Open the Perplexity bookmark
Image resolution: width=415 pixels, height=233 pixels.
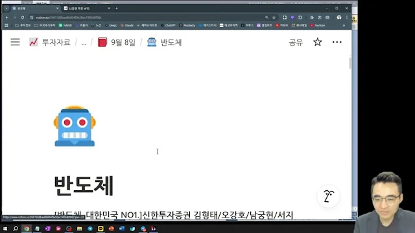[x=187, y=25]
